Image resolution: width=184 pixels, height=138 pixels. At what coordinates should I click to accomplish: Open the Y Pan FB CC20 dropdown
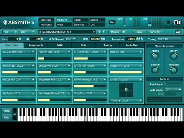[140, 100]
